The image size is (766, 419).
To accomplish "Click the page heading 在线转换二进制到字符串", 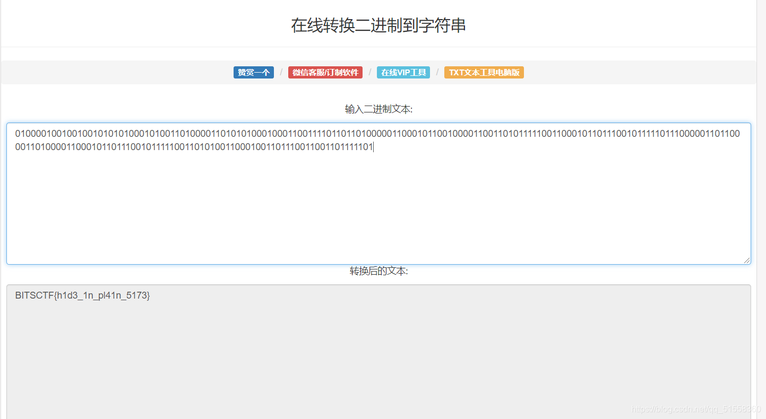I will pyautogui.click(x=378, y=25).
